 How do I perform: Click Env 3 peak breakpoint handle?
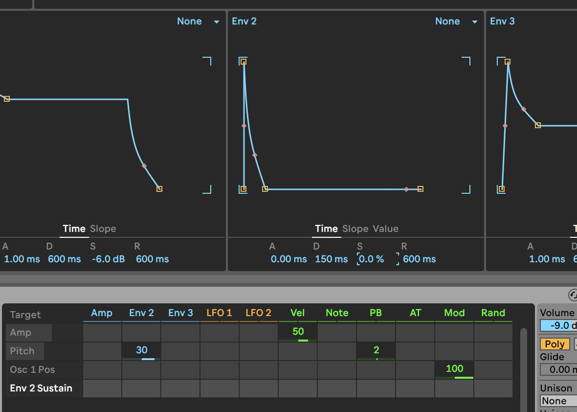pos(508,62)
